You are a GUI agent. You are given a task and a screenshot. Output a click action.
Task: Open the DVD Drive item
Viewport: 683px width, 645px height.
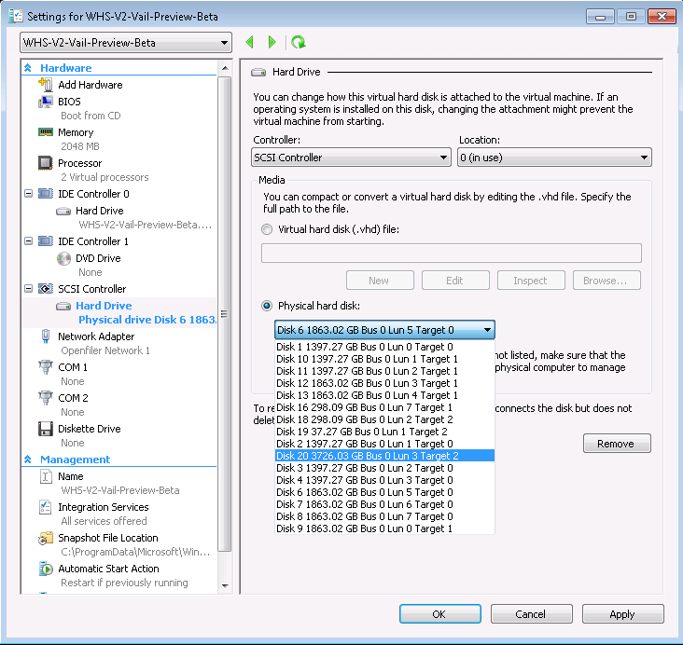tap(97, 258)
